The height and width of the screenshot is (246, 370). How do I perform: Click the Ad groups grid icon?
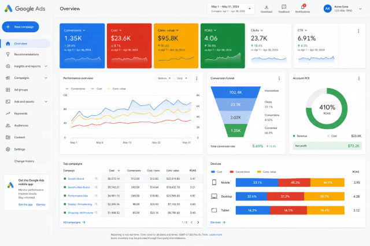coord(8,90)
